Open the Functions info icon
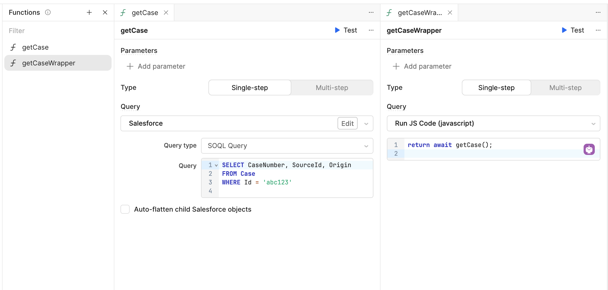Screen dimensions: 608x290 (x=48, y=12)
